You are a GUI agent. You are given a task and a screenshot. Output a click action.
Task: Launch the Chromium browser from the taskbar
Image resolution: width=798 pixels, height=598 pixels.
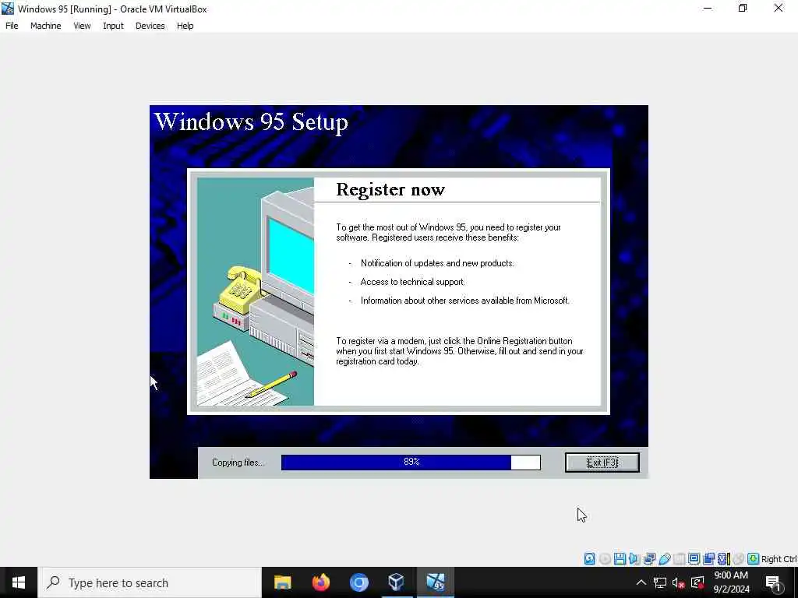(x=358, y=582)
